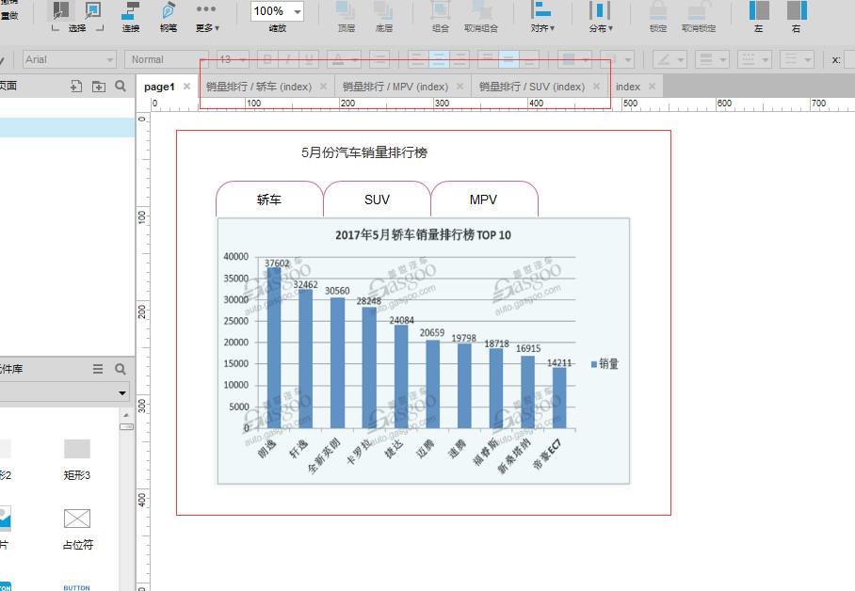Select the 占位符 placeholder widget

click(x=77, y=530)
